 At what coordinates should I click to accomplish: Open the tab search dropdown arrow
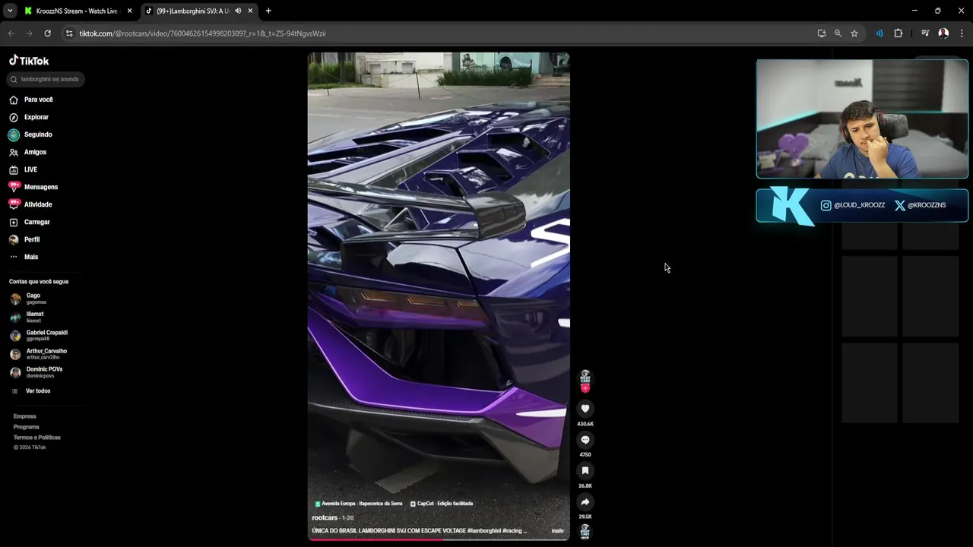[x=10, y=11]
